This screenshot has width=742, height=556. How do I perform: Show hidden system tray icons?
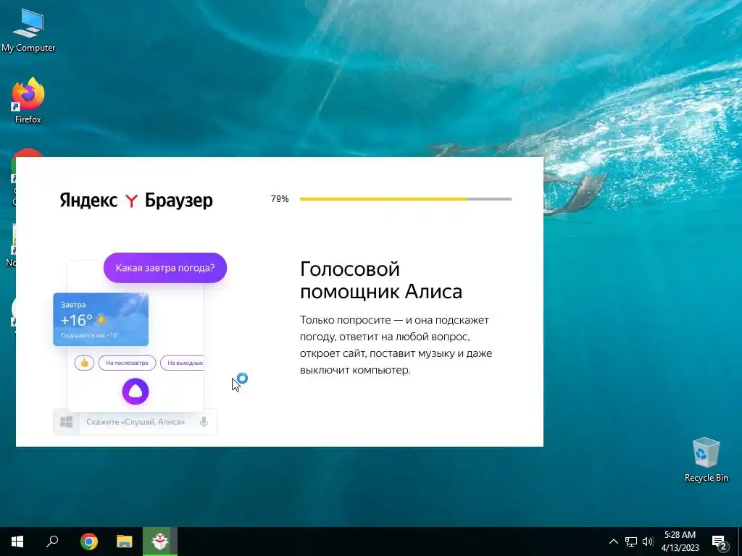[x=613, y=542]
